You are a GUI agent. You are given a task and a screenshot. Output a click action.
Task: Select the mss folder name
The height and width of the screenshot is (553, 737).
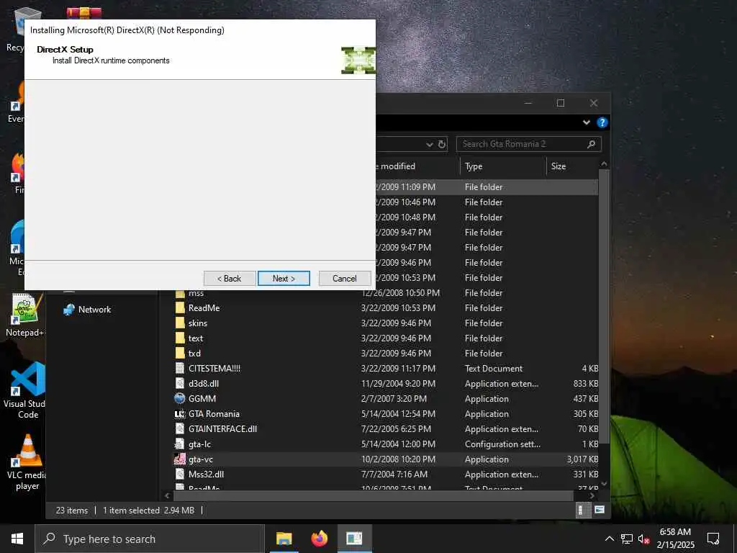click(196, 294)
